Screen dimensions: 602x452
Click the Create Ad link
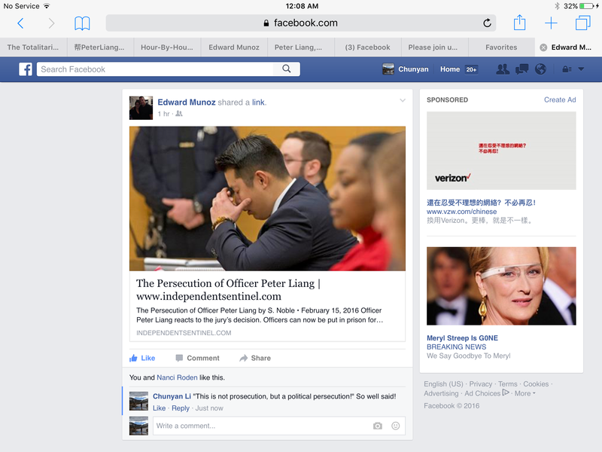click(x=560, y=99)
